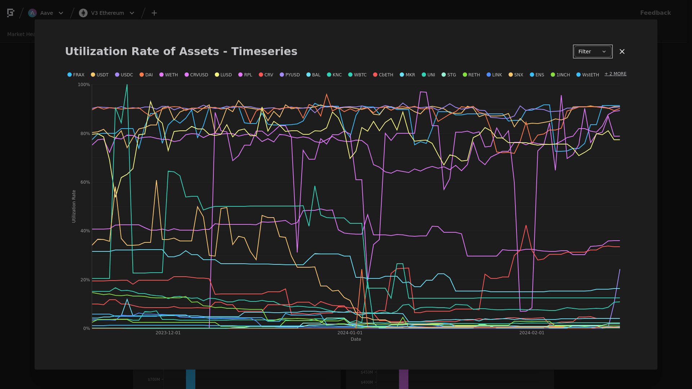
Task: Toggle WETH series in legend
Action: coord(169,75)
